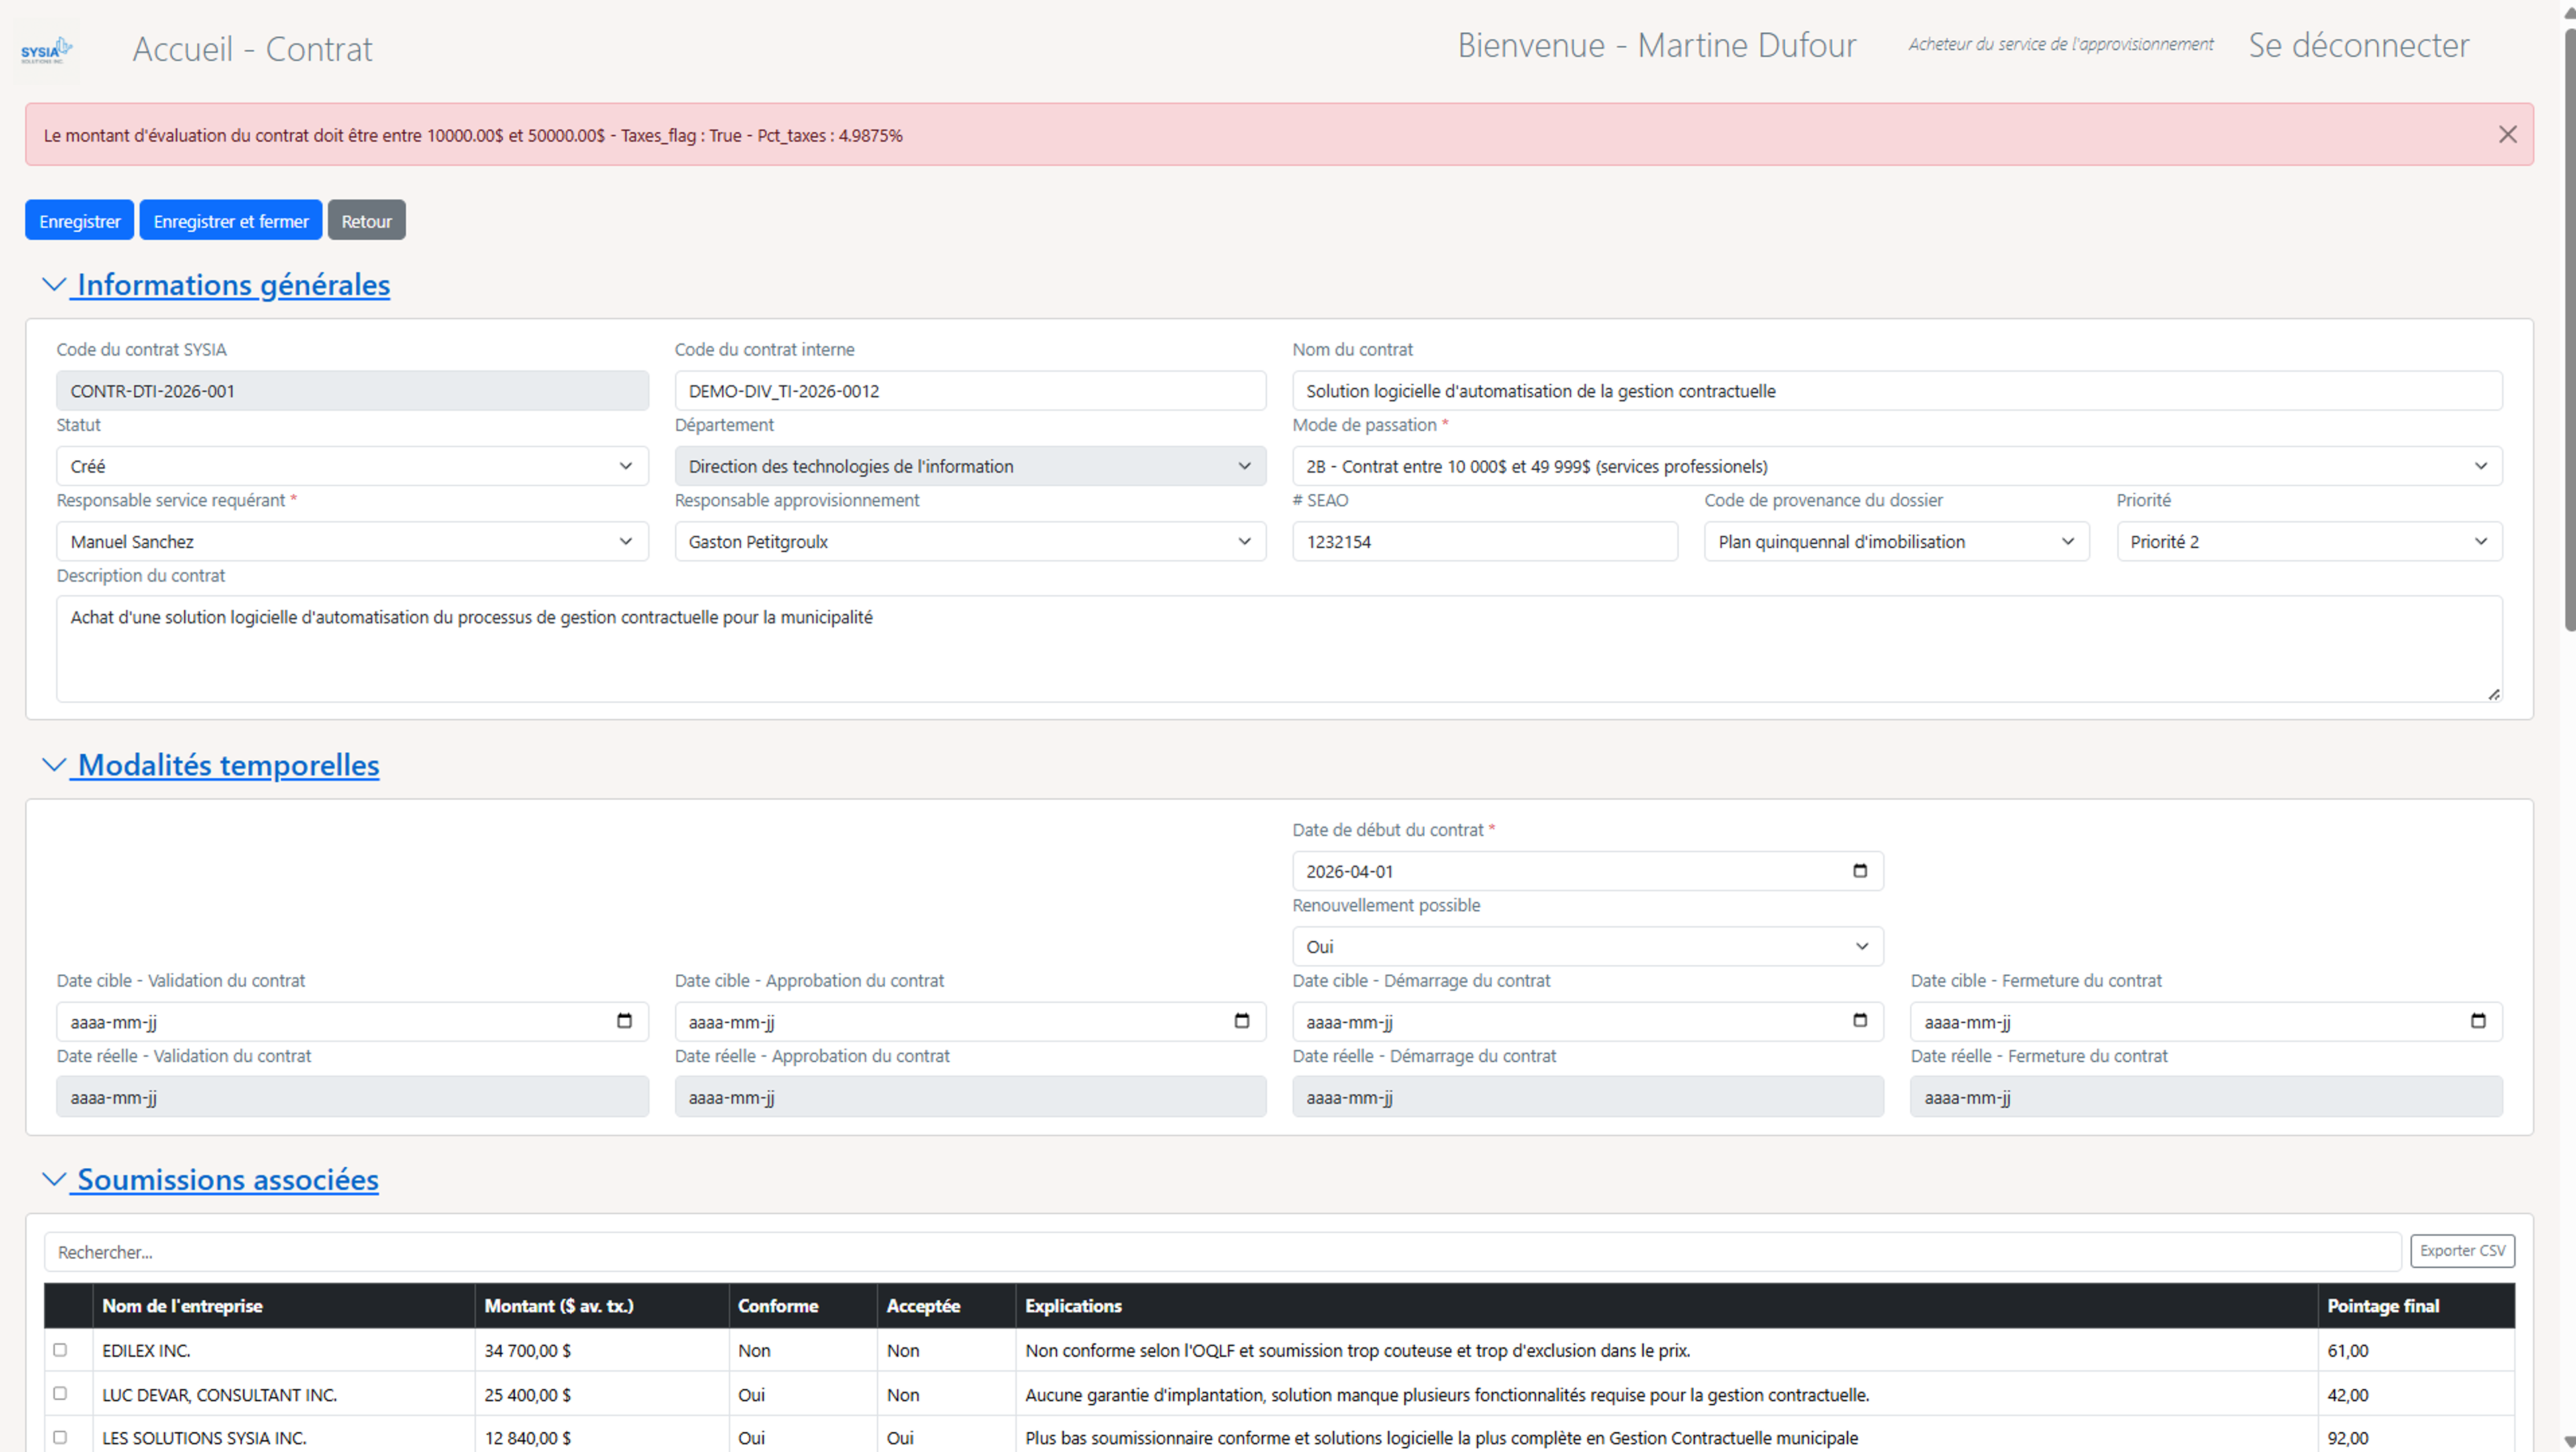Screen dimensions: 2576x1452
Task: Tick the checkbox for EDILEX INC.
Action: [x=60, y=1350]
